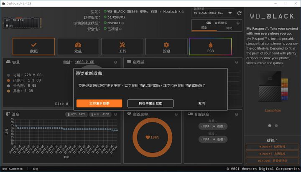
Task: Click the temperature panel help icon
Action: tap(115, 114)
